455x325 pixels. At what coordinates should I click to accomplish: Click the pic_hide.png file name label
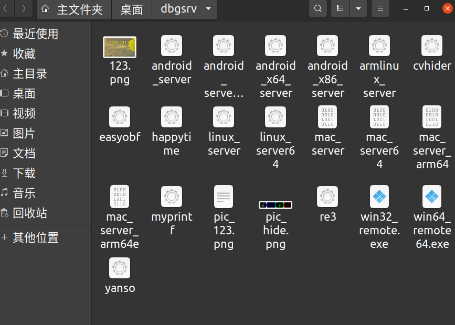tap(276, 231)
